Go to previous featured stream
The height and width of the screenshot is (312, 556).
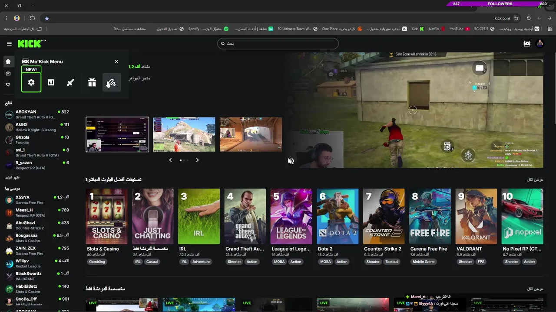(x=170, y=160)
